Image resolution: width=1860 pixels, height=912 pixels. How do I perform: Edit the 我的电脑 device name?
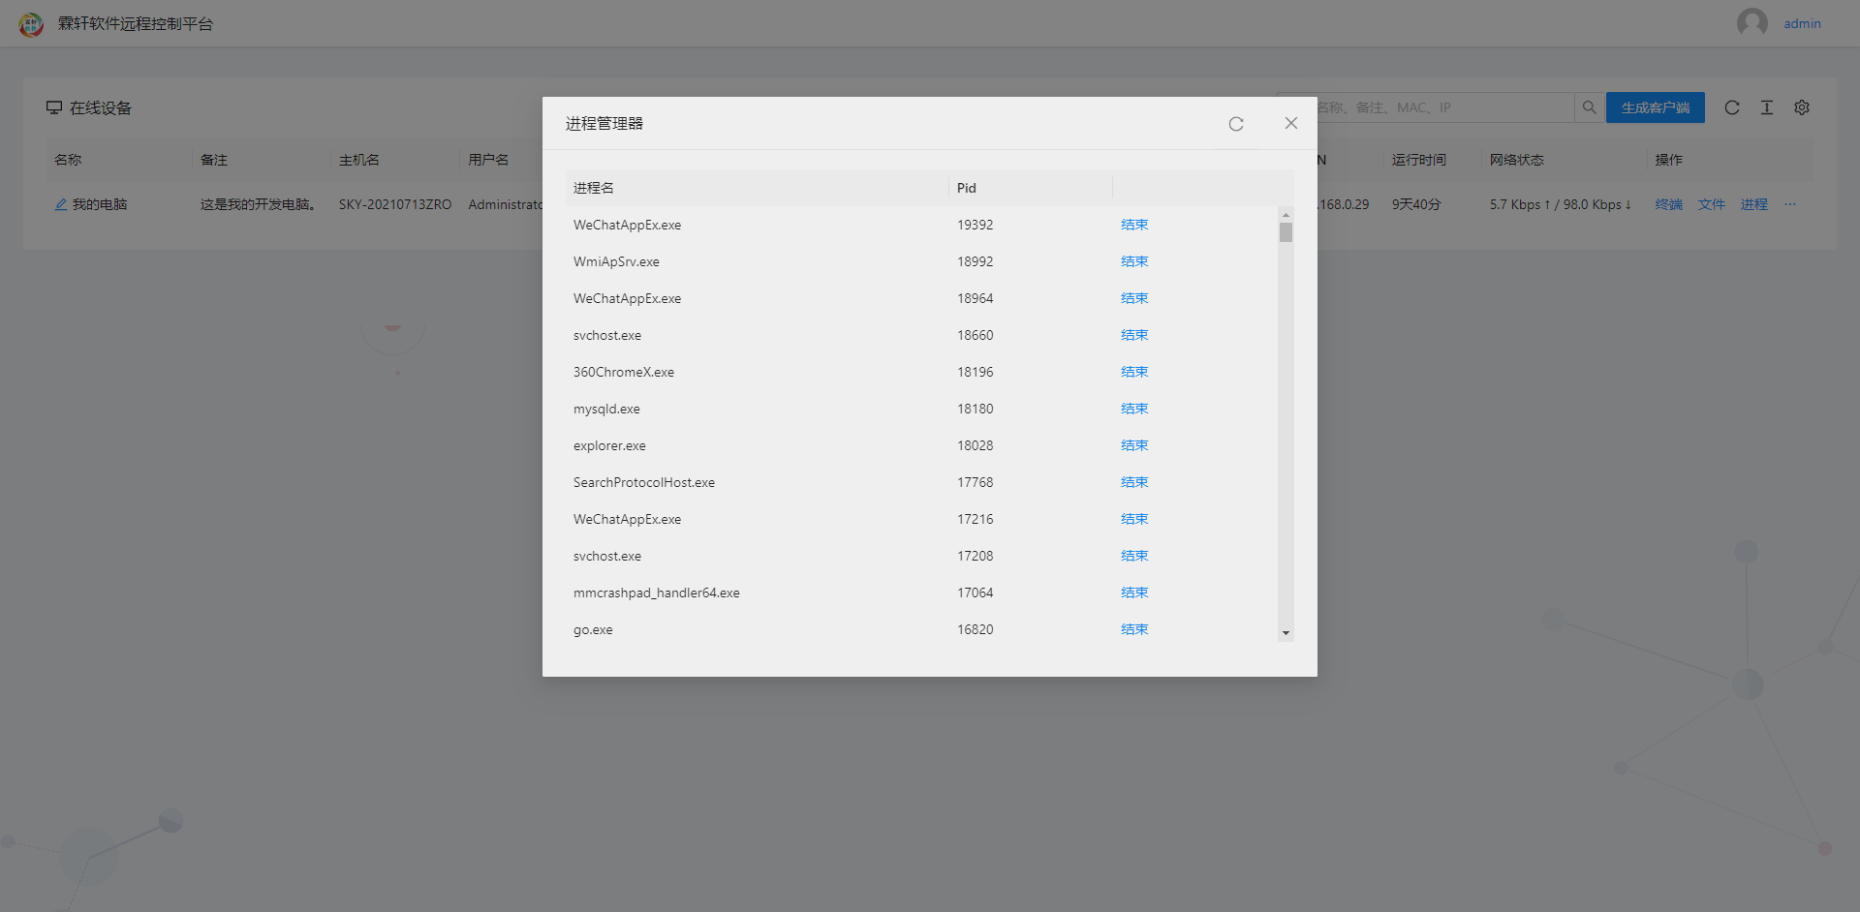point(61,204)
